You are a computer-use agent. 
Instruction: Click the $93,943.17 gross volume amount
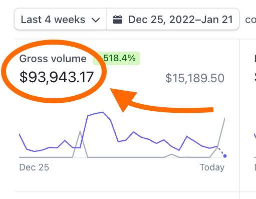(57, 77)
